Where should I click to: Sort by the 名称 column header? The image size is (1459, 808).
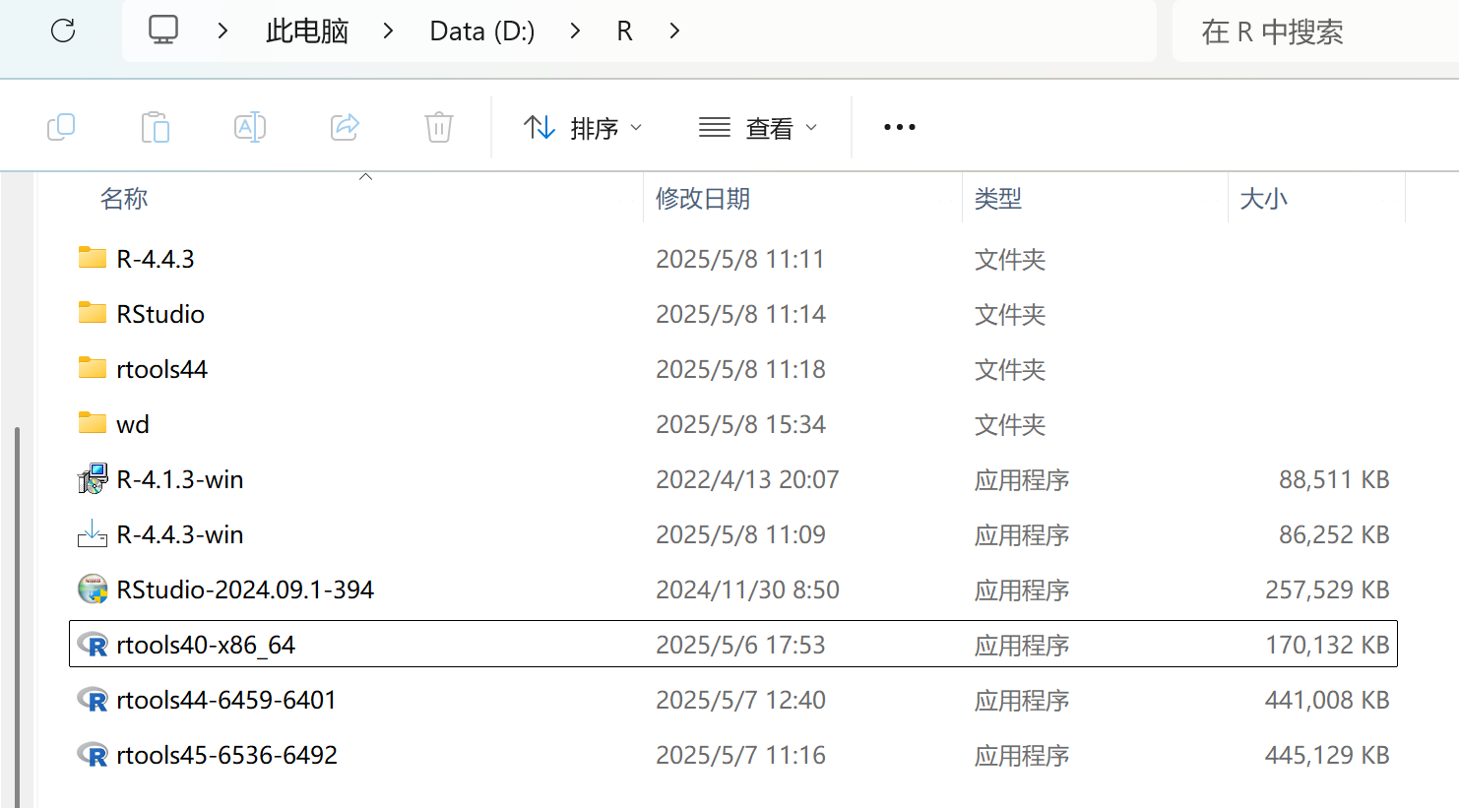click(x=124, y=199)
